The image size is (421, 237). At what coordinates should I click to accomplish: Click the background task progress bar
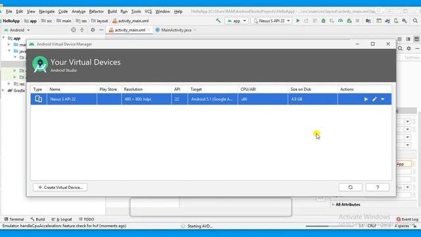330,226
